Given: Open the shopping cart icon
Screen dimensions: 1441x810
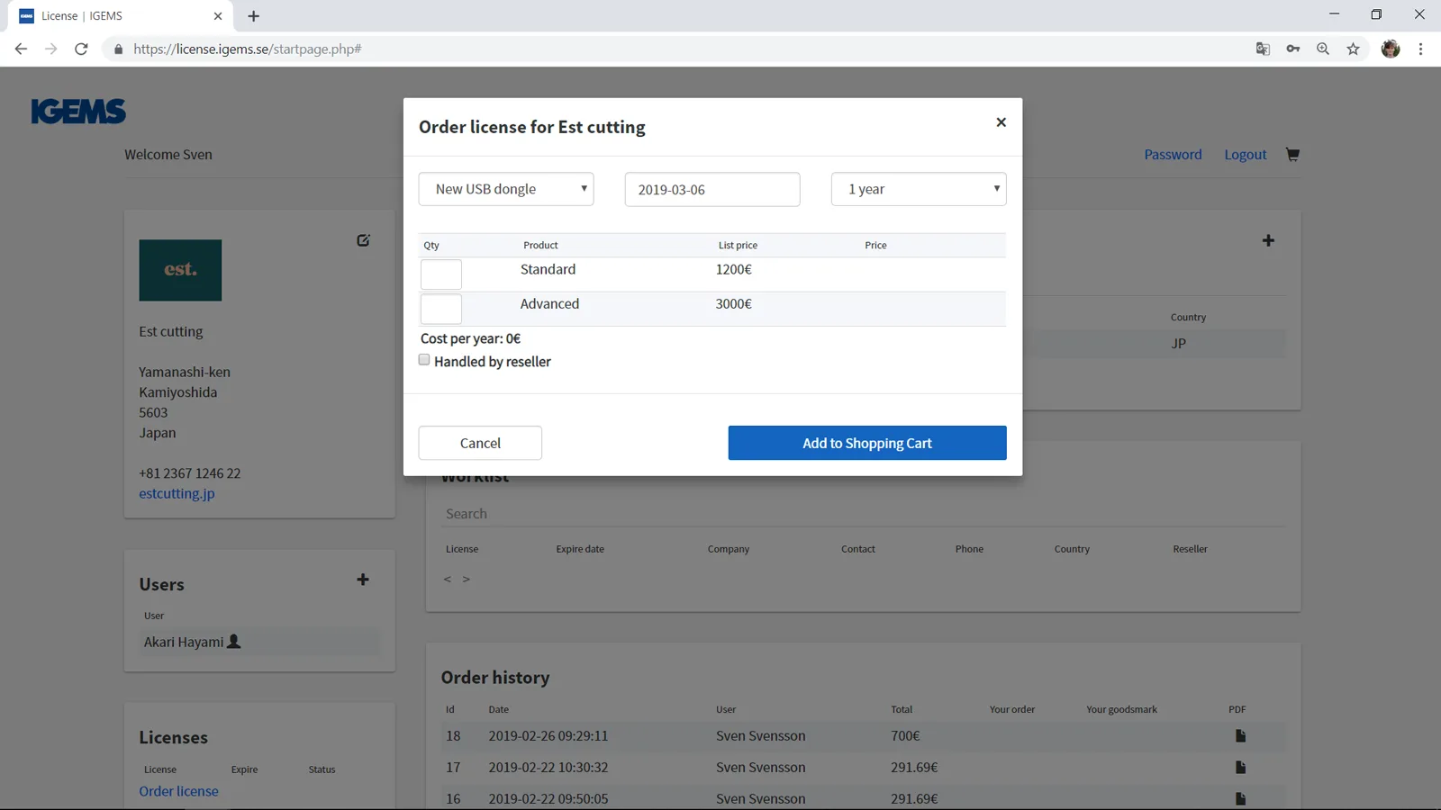Looking at the screenshot, I should [1292, 155].
